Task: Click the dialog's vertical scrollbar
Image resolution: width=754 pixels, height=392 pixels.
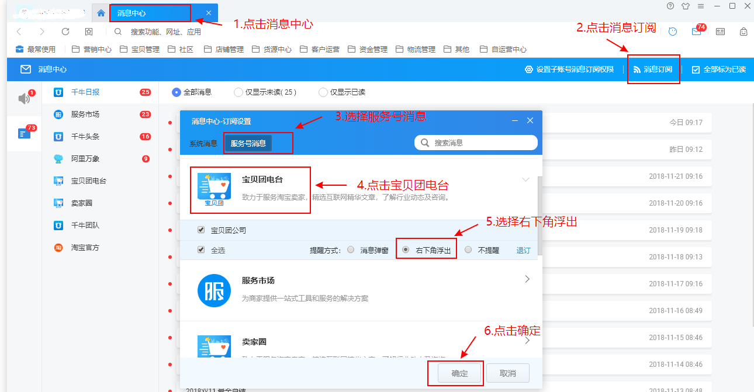Action: 539,216
